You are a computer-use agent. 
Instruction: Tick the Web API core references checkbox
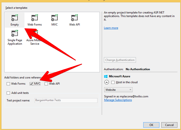pos(46,84)
